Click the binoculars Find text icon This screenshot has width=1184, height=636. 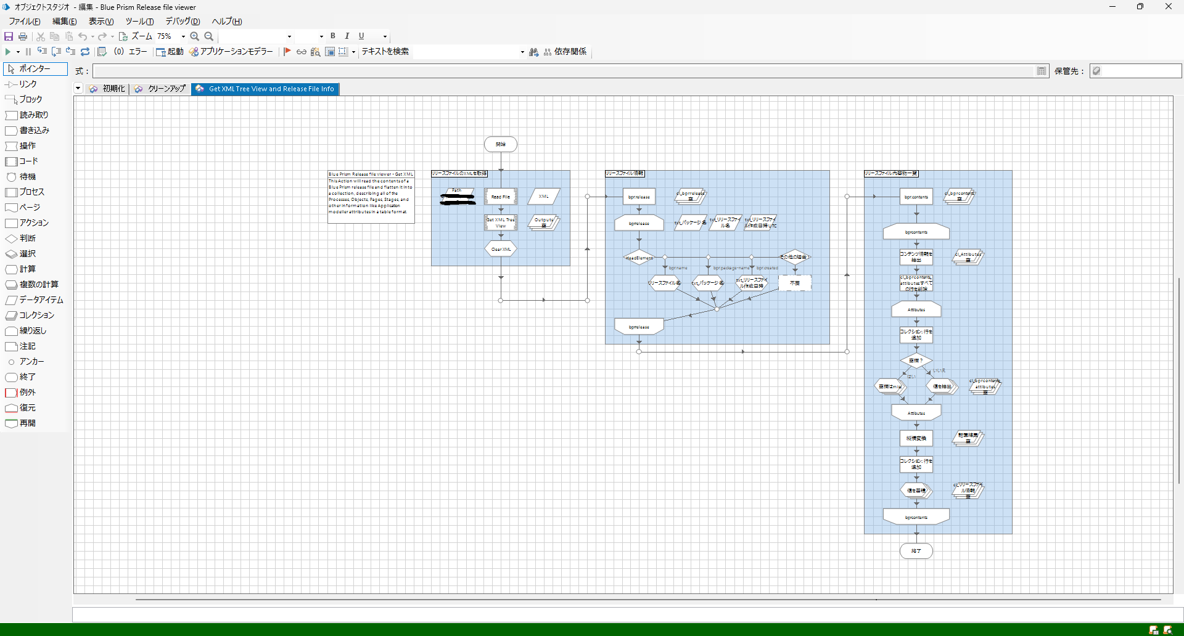[534, 52]
